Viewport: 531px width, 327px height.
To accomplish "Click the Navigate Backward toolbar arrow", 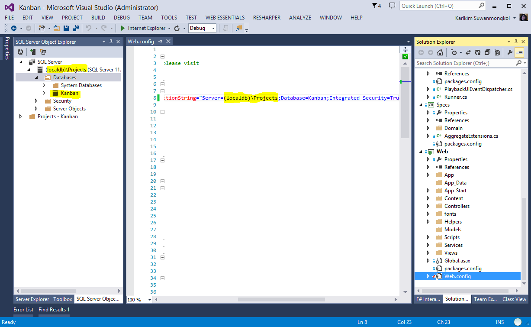I will point(14,28).
